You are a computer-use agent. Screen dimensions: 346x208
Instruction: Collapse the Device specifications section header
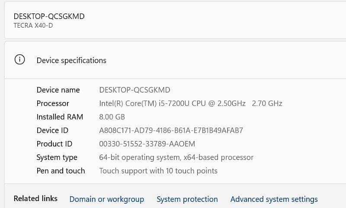click(x=175, y=60)
